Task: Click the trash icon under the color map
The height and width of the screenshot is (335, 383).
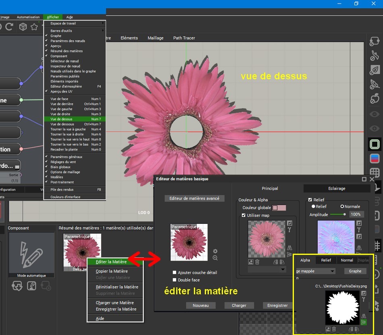Action: click(x=257, y=262)
